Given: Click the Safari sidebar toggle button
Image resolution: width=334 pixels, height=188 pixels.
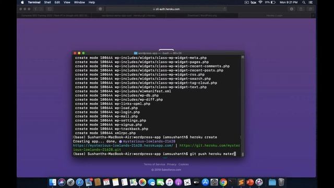Looking at the screenshot, I should (x=50, y=9).
